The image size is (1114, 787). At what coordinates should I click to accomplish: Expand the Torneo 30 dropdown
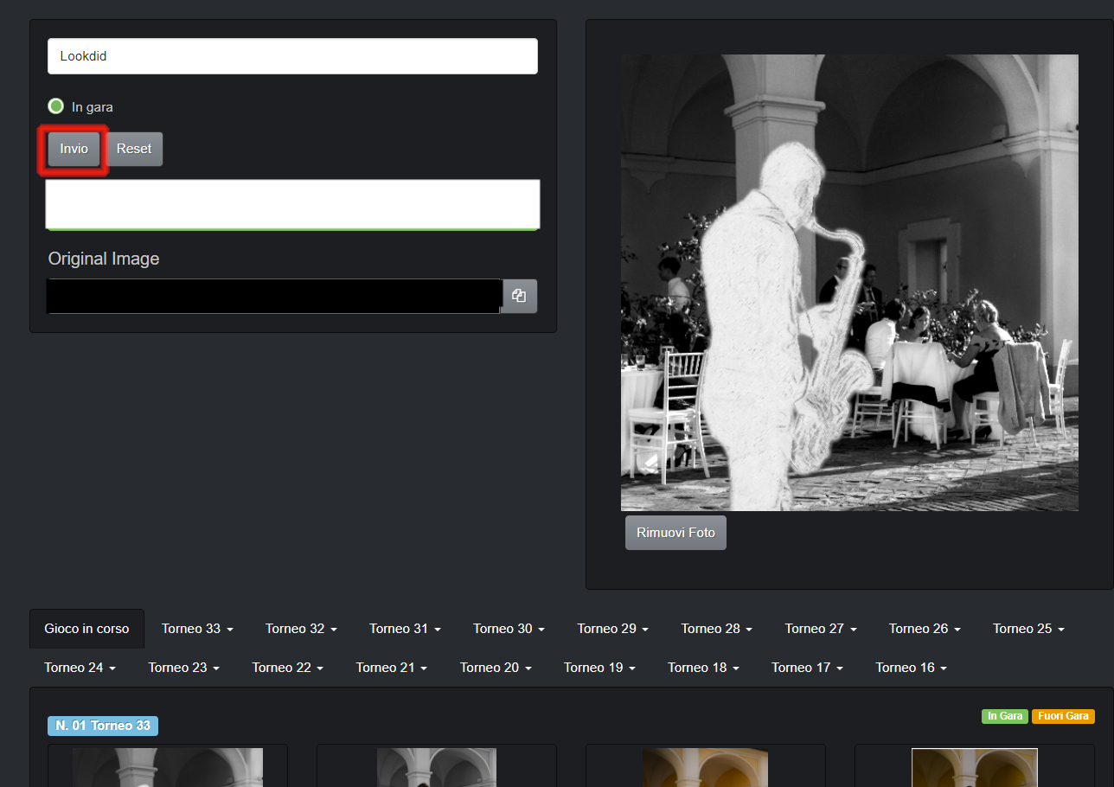coord(509,629)
